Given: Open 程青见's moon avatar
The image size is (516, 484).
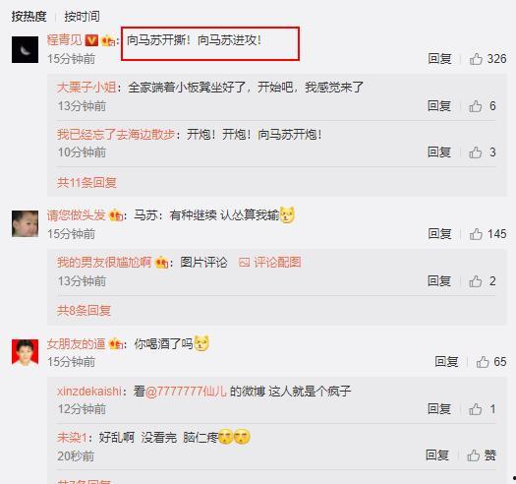Looking at the screenshot, I should [25, 50].
